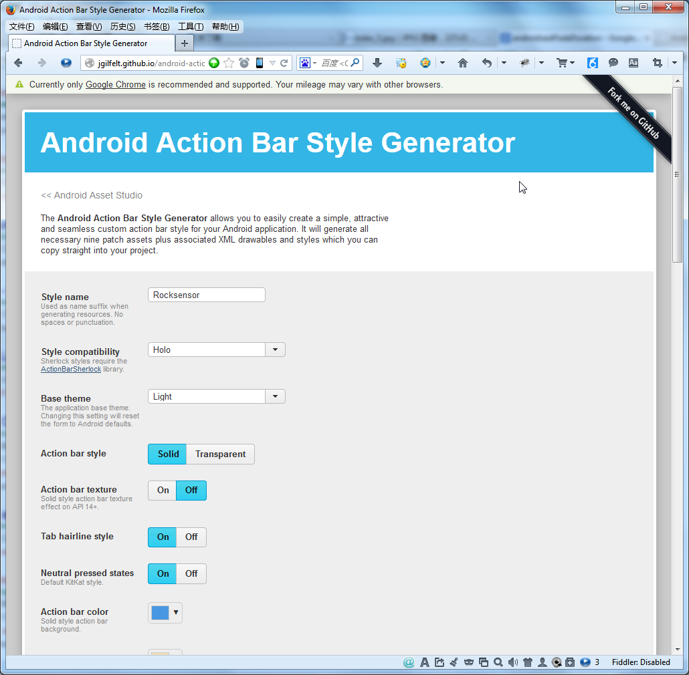689x675 pixels.
Task: Click the Fork me on GitHub ribbon
Action: tap(633, 113)
